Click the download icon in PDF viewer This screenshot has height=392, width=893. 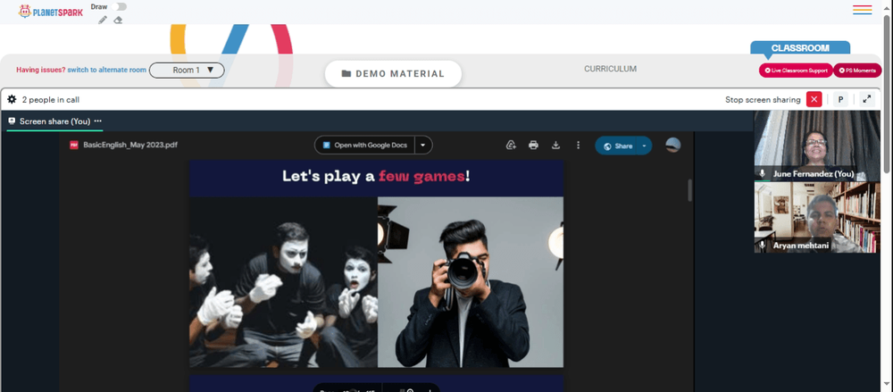pyautogui.click(x=555, y=146)
